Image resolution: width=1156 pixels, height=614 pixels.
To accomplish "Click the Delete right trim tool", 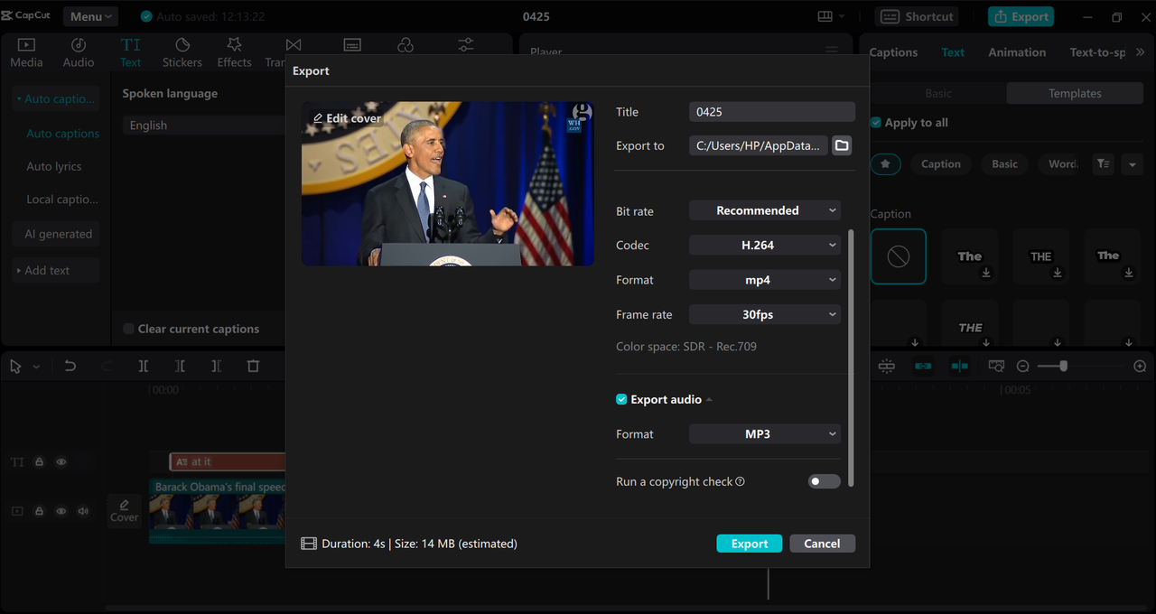I will click(216, 366).
